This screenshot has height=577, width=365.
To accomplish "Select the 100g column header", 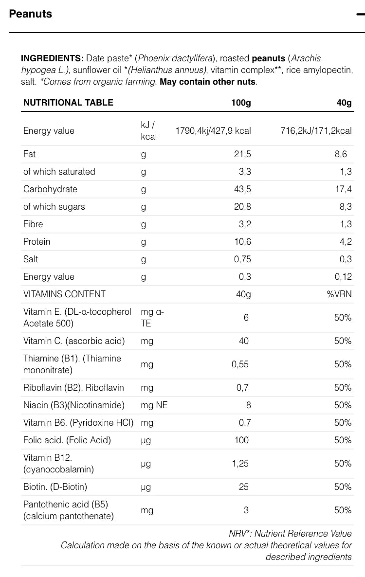I will tap(241, 103).
